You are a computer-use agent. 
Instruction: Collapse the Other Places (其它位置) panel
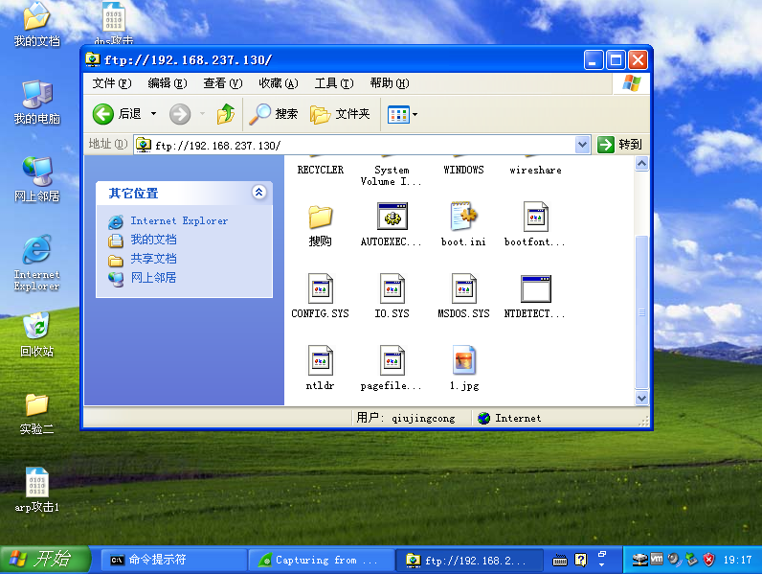[259, 193]
